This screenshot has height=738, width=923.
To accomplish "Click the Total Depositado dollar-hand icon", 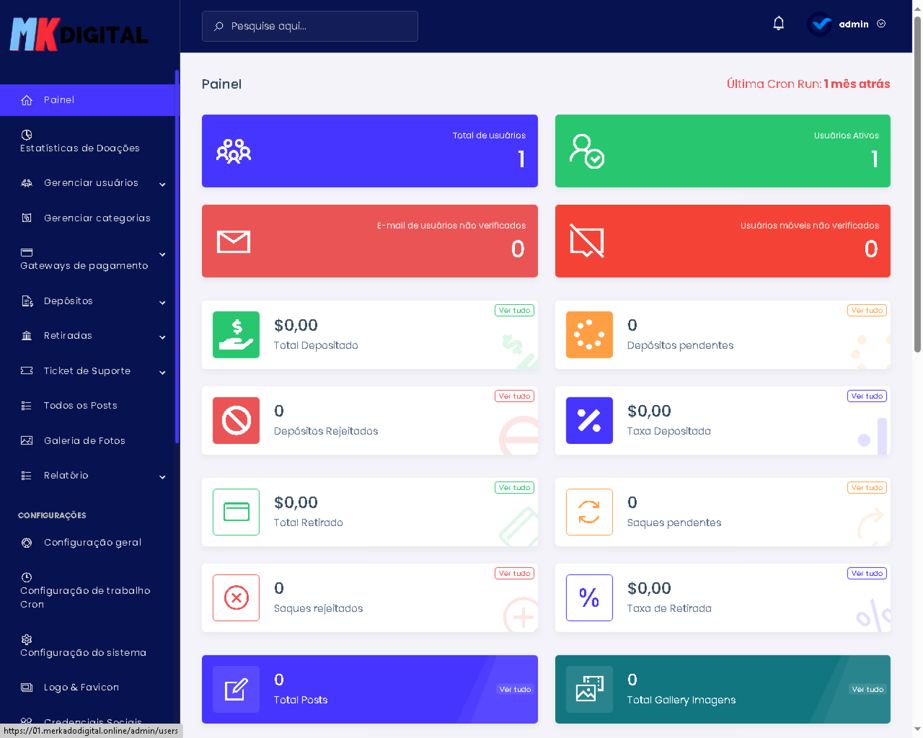I will (x=236, y=334).
